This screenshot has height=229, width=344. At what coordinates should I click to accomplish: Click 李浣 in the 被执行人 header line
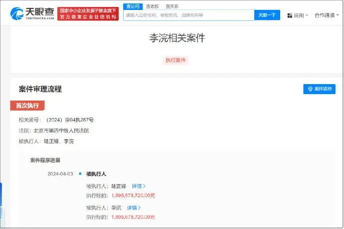[69, 141]
